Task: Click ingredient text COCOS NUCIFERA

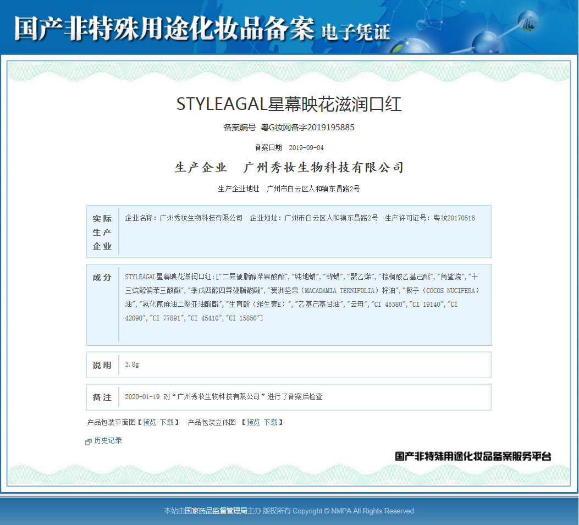Action: click(450, 291)
